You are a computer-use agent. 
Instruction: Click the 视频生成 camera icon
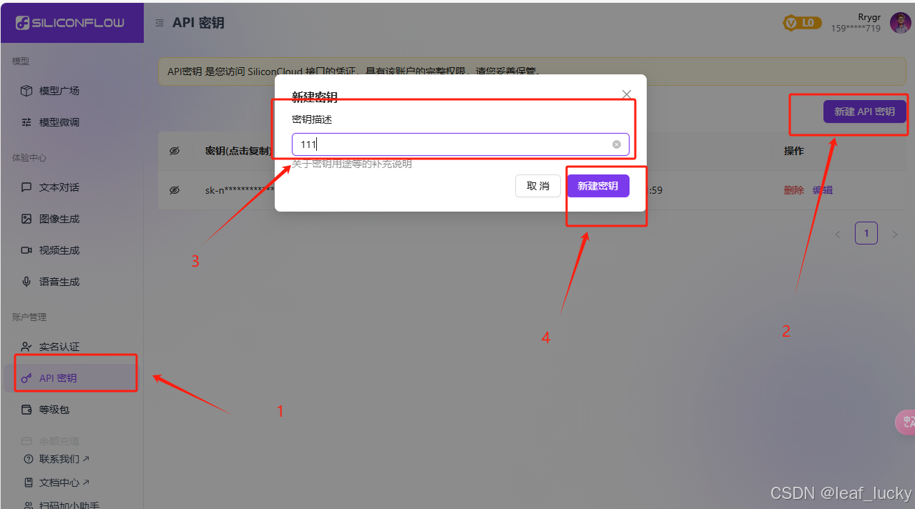click(x=26, y=250)
